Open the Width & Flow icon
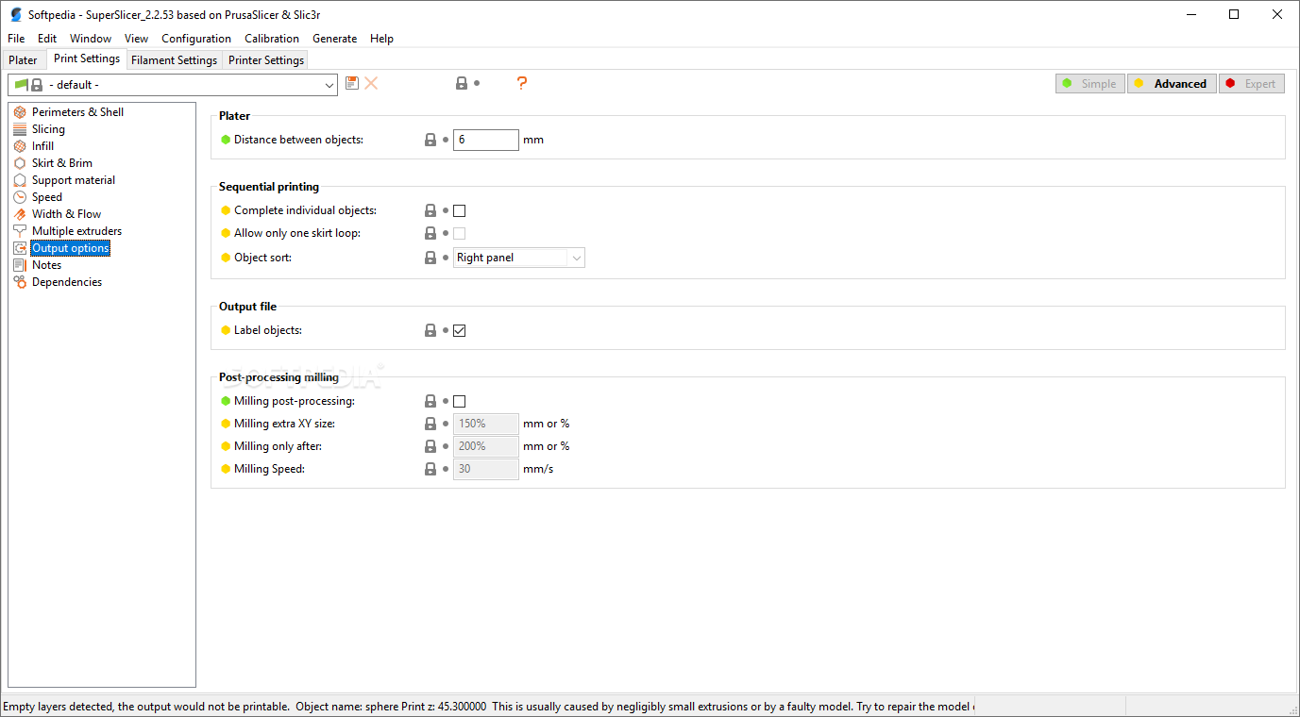The width and height of the screenshot is (1300, 717). [20, 214]
